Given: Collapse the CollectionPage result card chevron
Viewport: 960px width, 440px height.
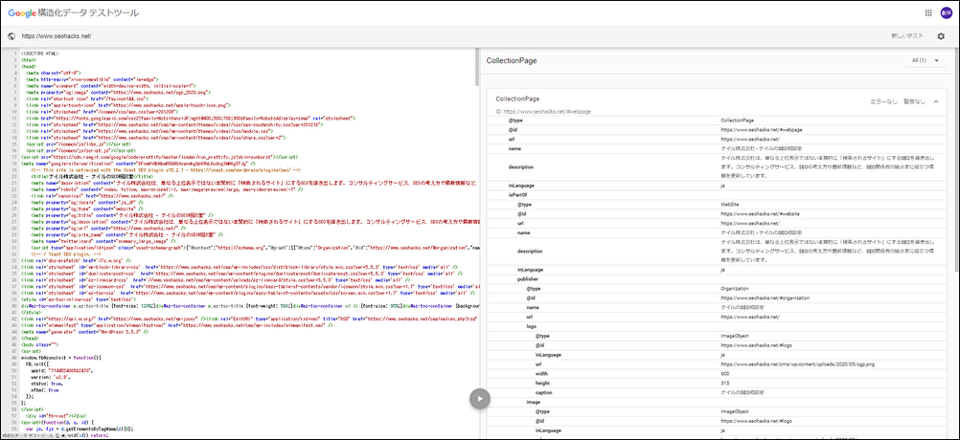Looking at the screenshot, I should [935, 101].
